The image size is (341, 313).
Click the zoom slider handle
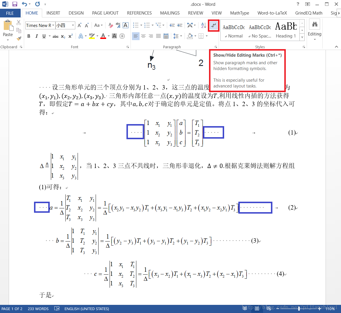[299, 308]
